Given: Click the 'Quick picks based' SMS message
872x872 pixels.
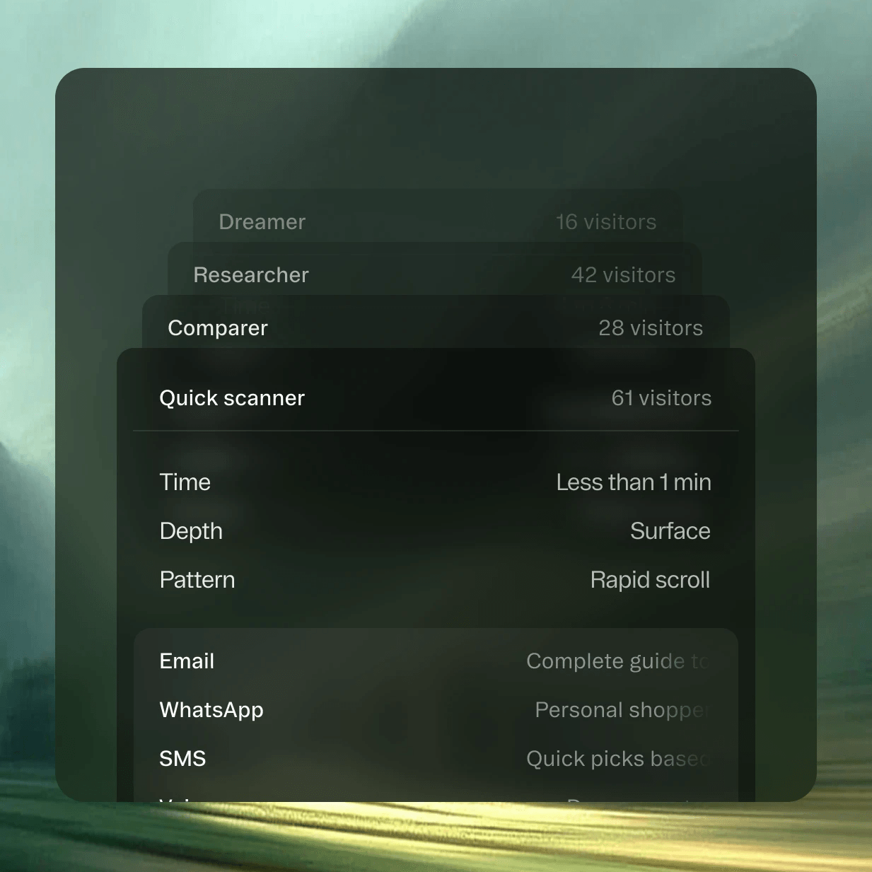Looking at the screenshot, I should [619, 759].
